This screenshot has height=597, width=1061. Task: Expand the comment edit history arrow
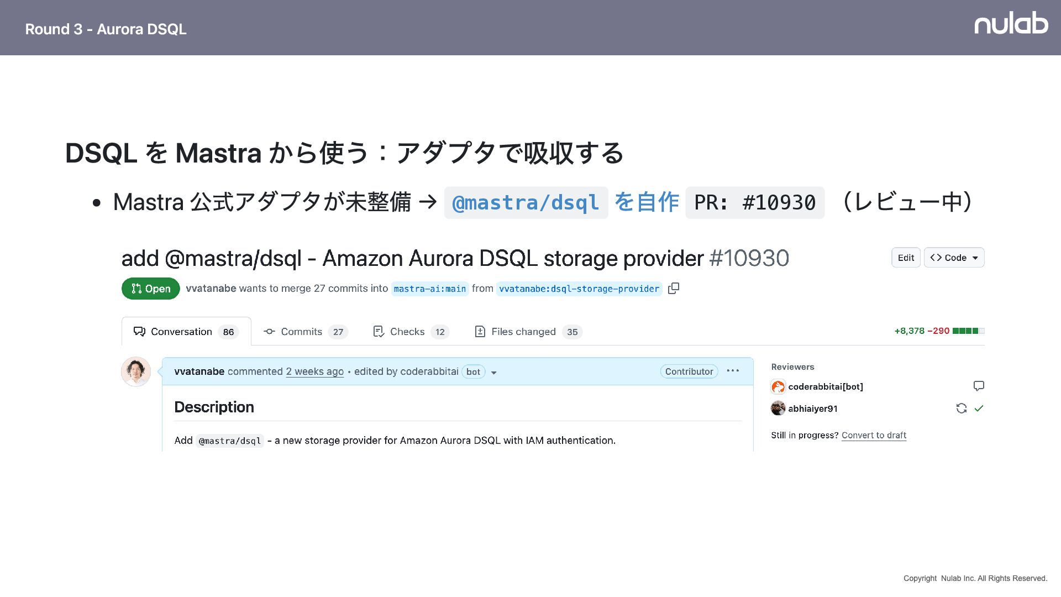click(x=494, y=373)
